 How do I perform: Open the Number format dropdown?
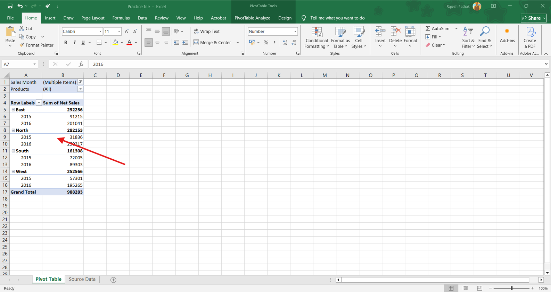pyautogui.click(x=295, y=32)
